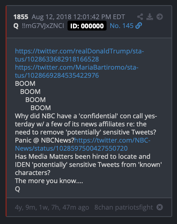
Task: Select post number 1855
Action: (x=21, y=17)
